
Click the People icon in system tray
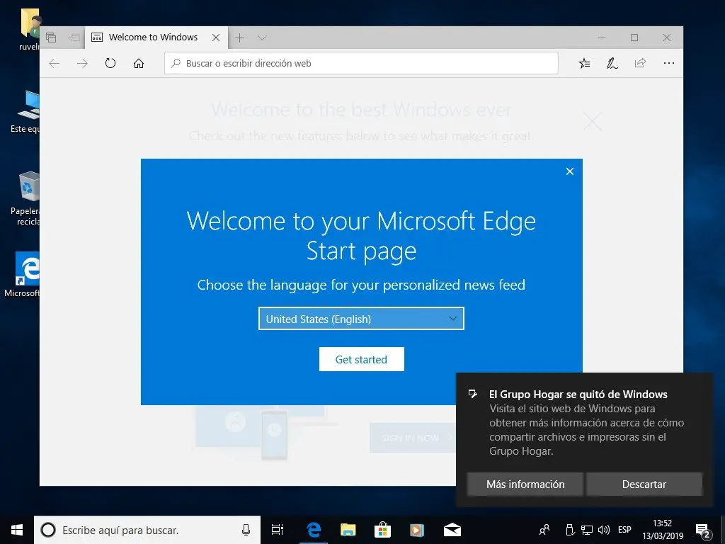point(544,530)
